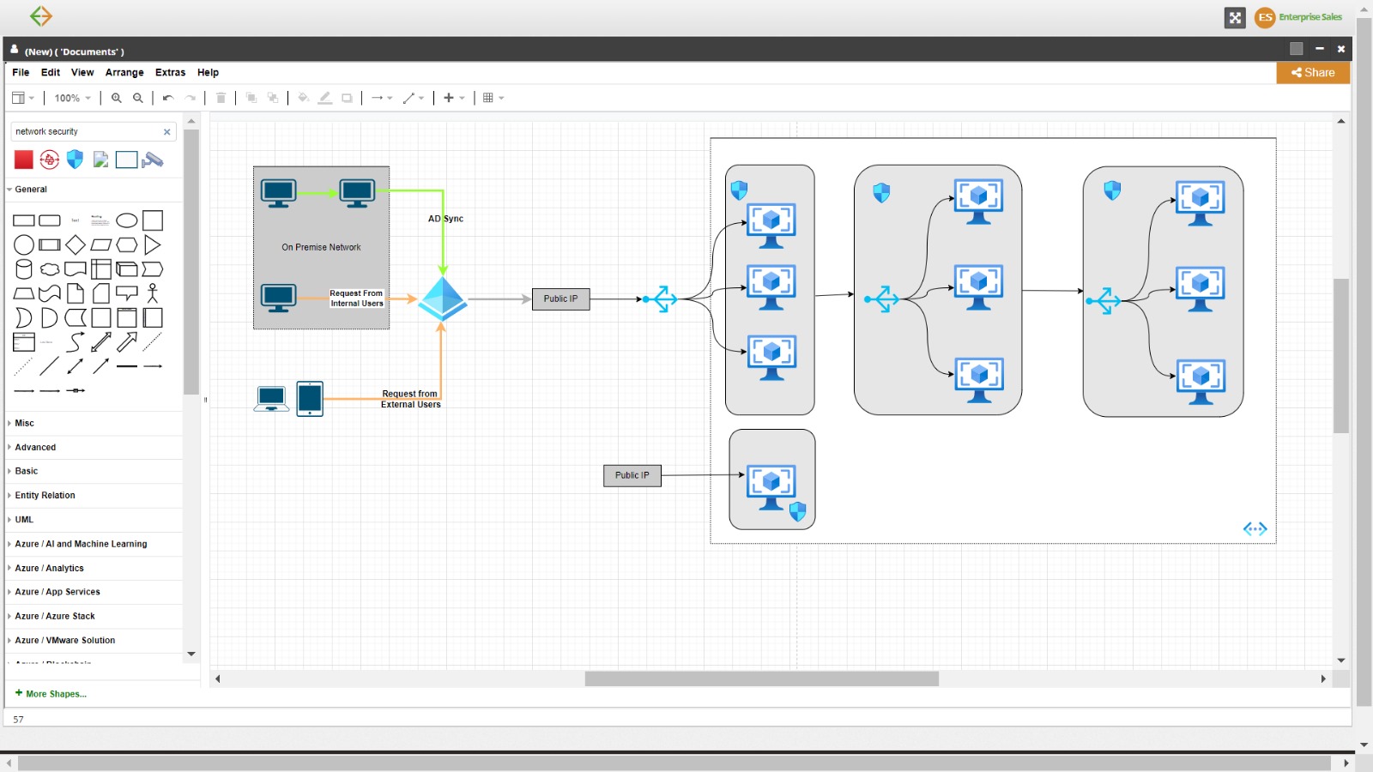Screen dimensions: 1373x772
Task: Open the Enterprise Sales account menu
Action: 1298,17
